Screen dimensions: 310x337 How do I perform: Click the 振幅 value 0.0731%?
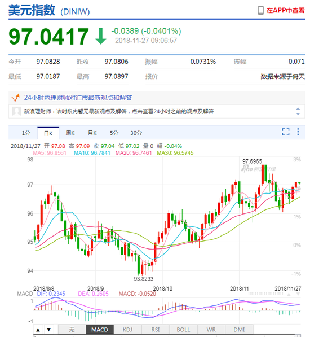tap(203, 62)
